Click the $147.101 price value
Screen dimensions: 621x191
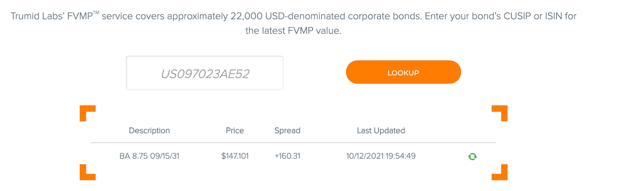coord(235,156)
